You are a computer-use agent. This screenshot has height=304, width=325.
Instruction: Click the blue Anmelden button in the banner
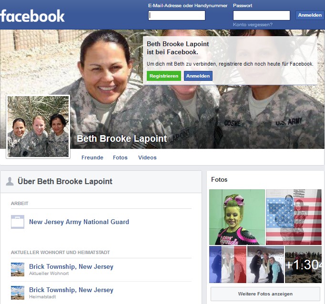click(x=198, y=76)
